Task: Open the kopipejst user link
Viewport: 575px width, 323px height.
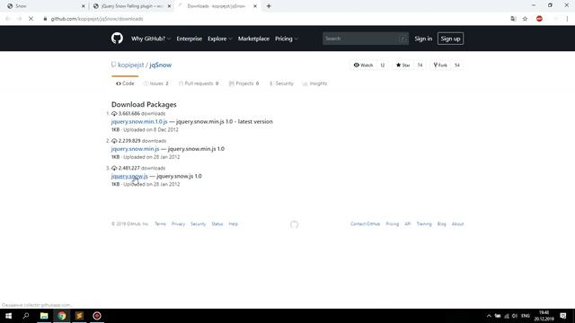Action: point(130,65)
